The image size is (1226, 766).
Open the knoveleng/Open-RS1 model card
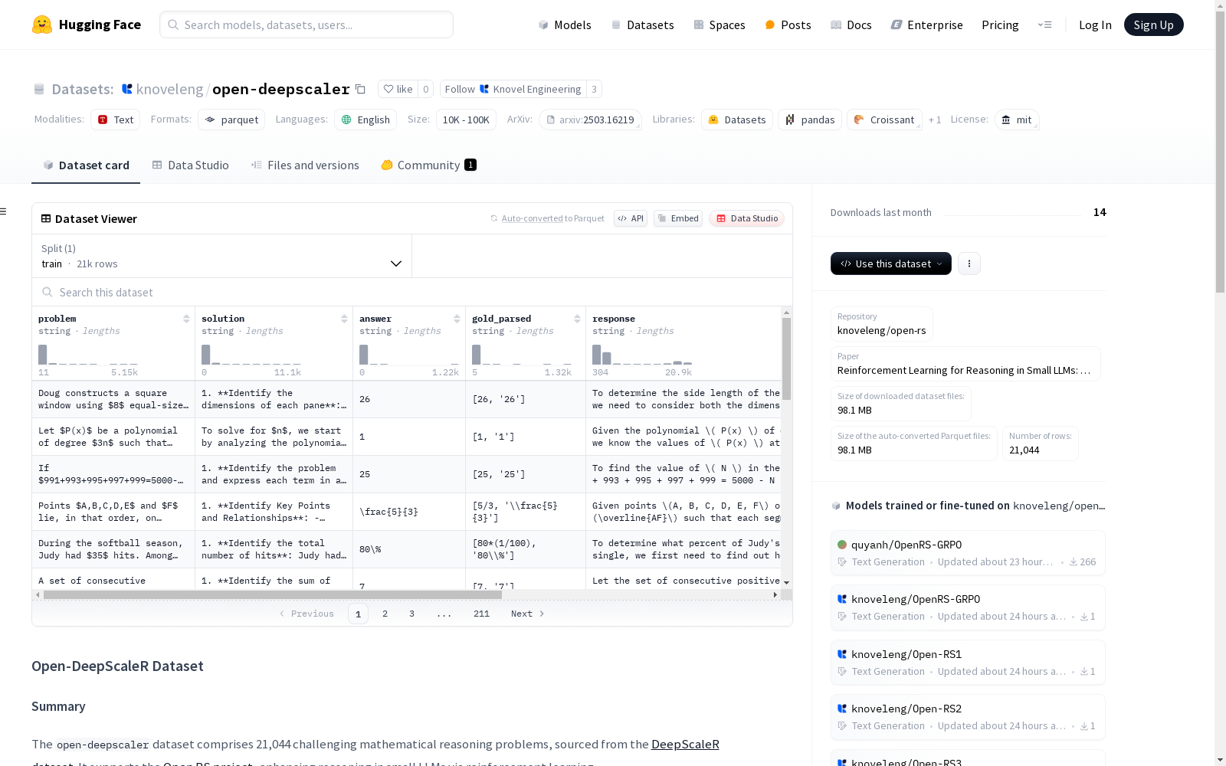tap(968, 662)
